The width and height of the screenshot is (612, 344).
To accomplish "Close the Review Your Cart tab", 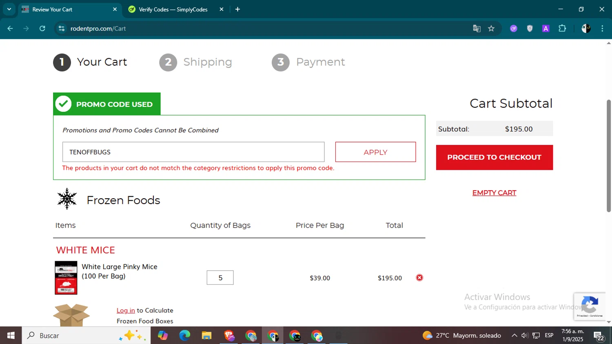I will (x=115, y=9).
